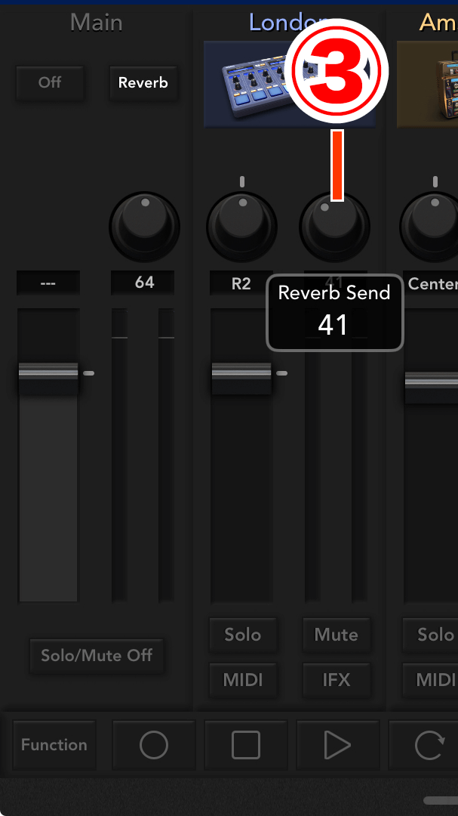The image size is (458, 816).
Task: Open MIDI settings for London track
Action: pos(243,680)
